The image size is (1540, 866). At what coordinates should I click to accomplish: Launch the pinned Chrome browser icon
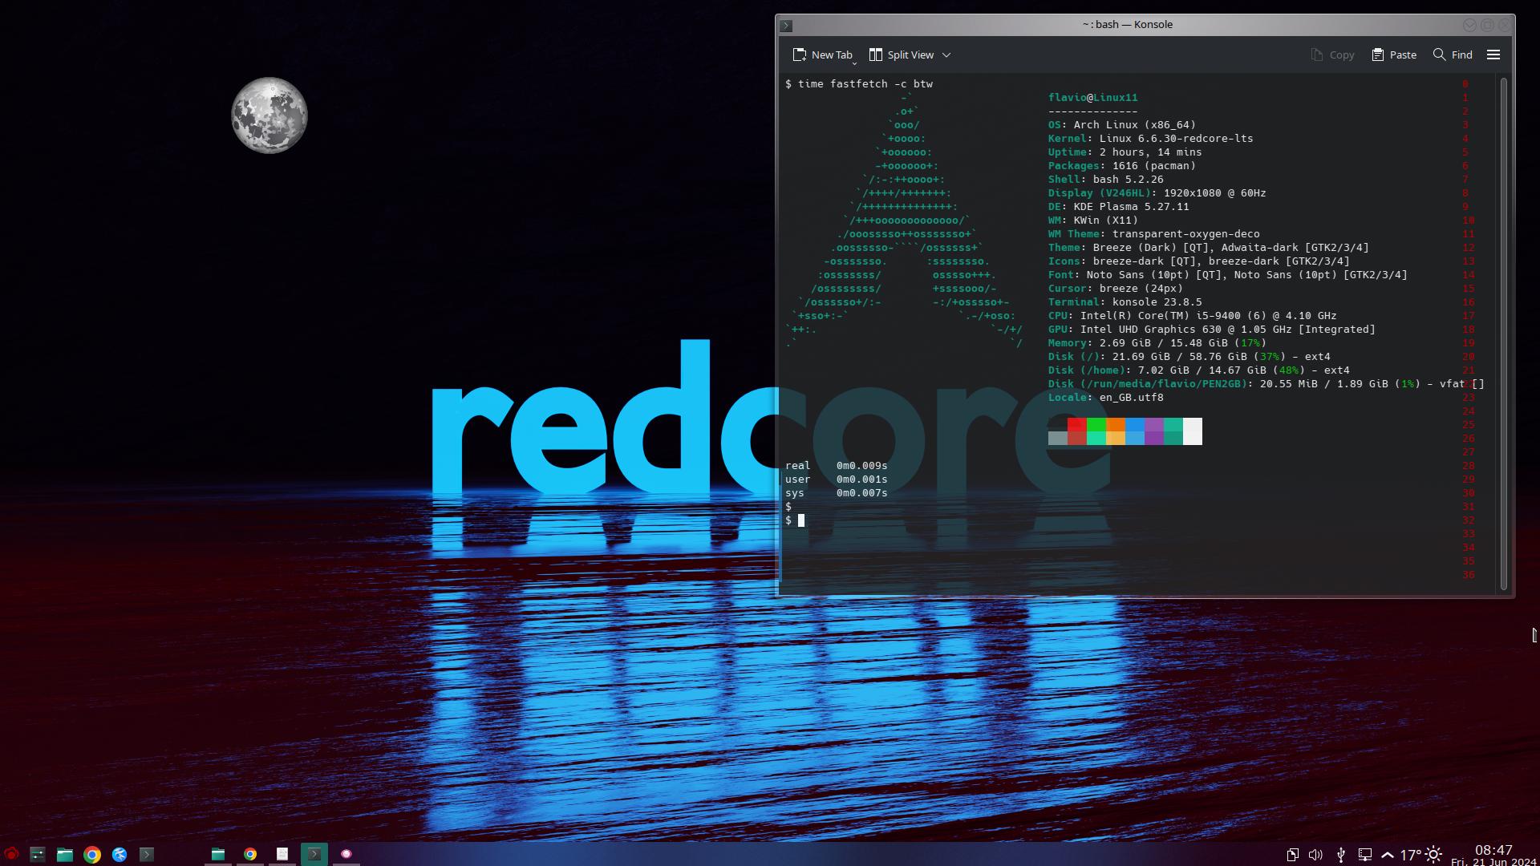(92, 854)
